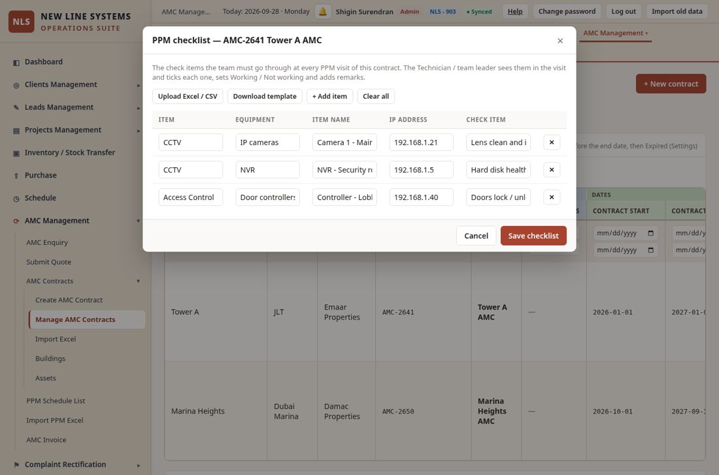
Task: Click the Dashboard sidebar icon
Action: click(16, 62)
